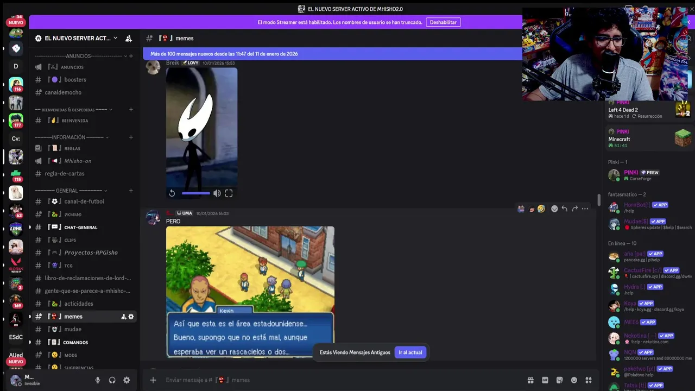
Task: Open Koya bot in members list
Action: (x=649, y=306)
